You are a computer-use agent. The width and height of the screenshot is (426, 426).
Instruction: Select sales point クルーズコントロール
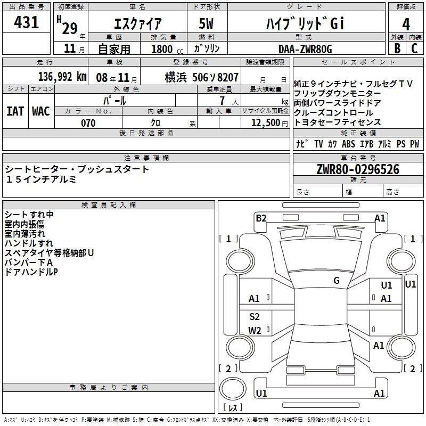[333, 112]
